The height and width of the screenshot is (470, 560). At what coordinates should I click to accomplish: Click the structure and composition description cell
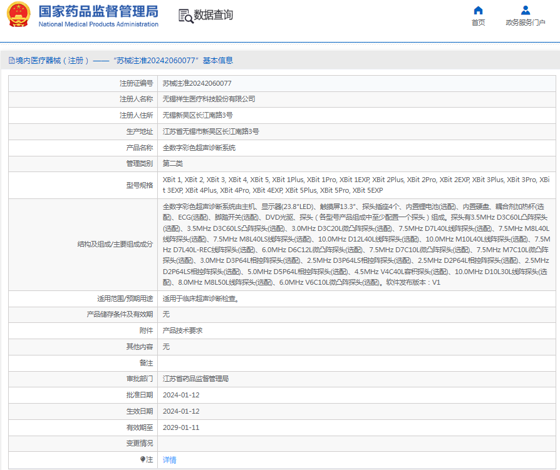[356, 245]
